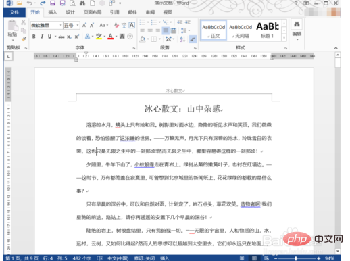Toggle justify alignment button
This screenshot has height=261, width=350.
coord(166,30)
